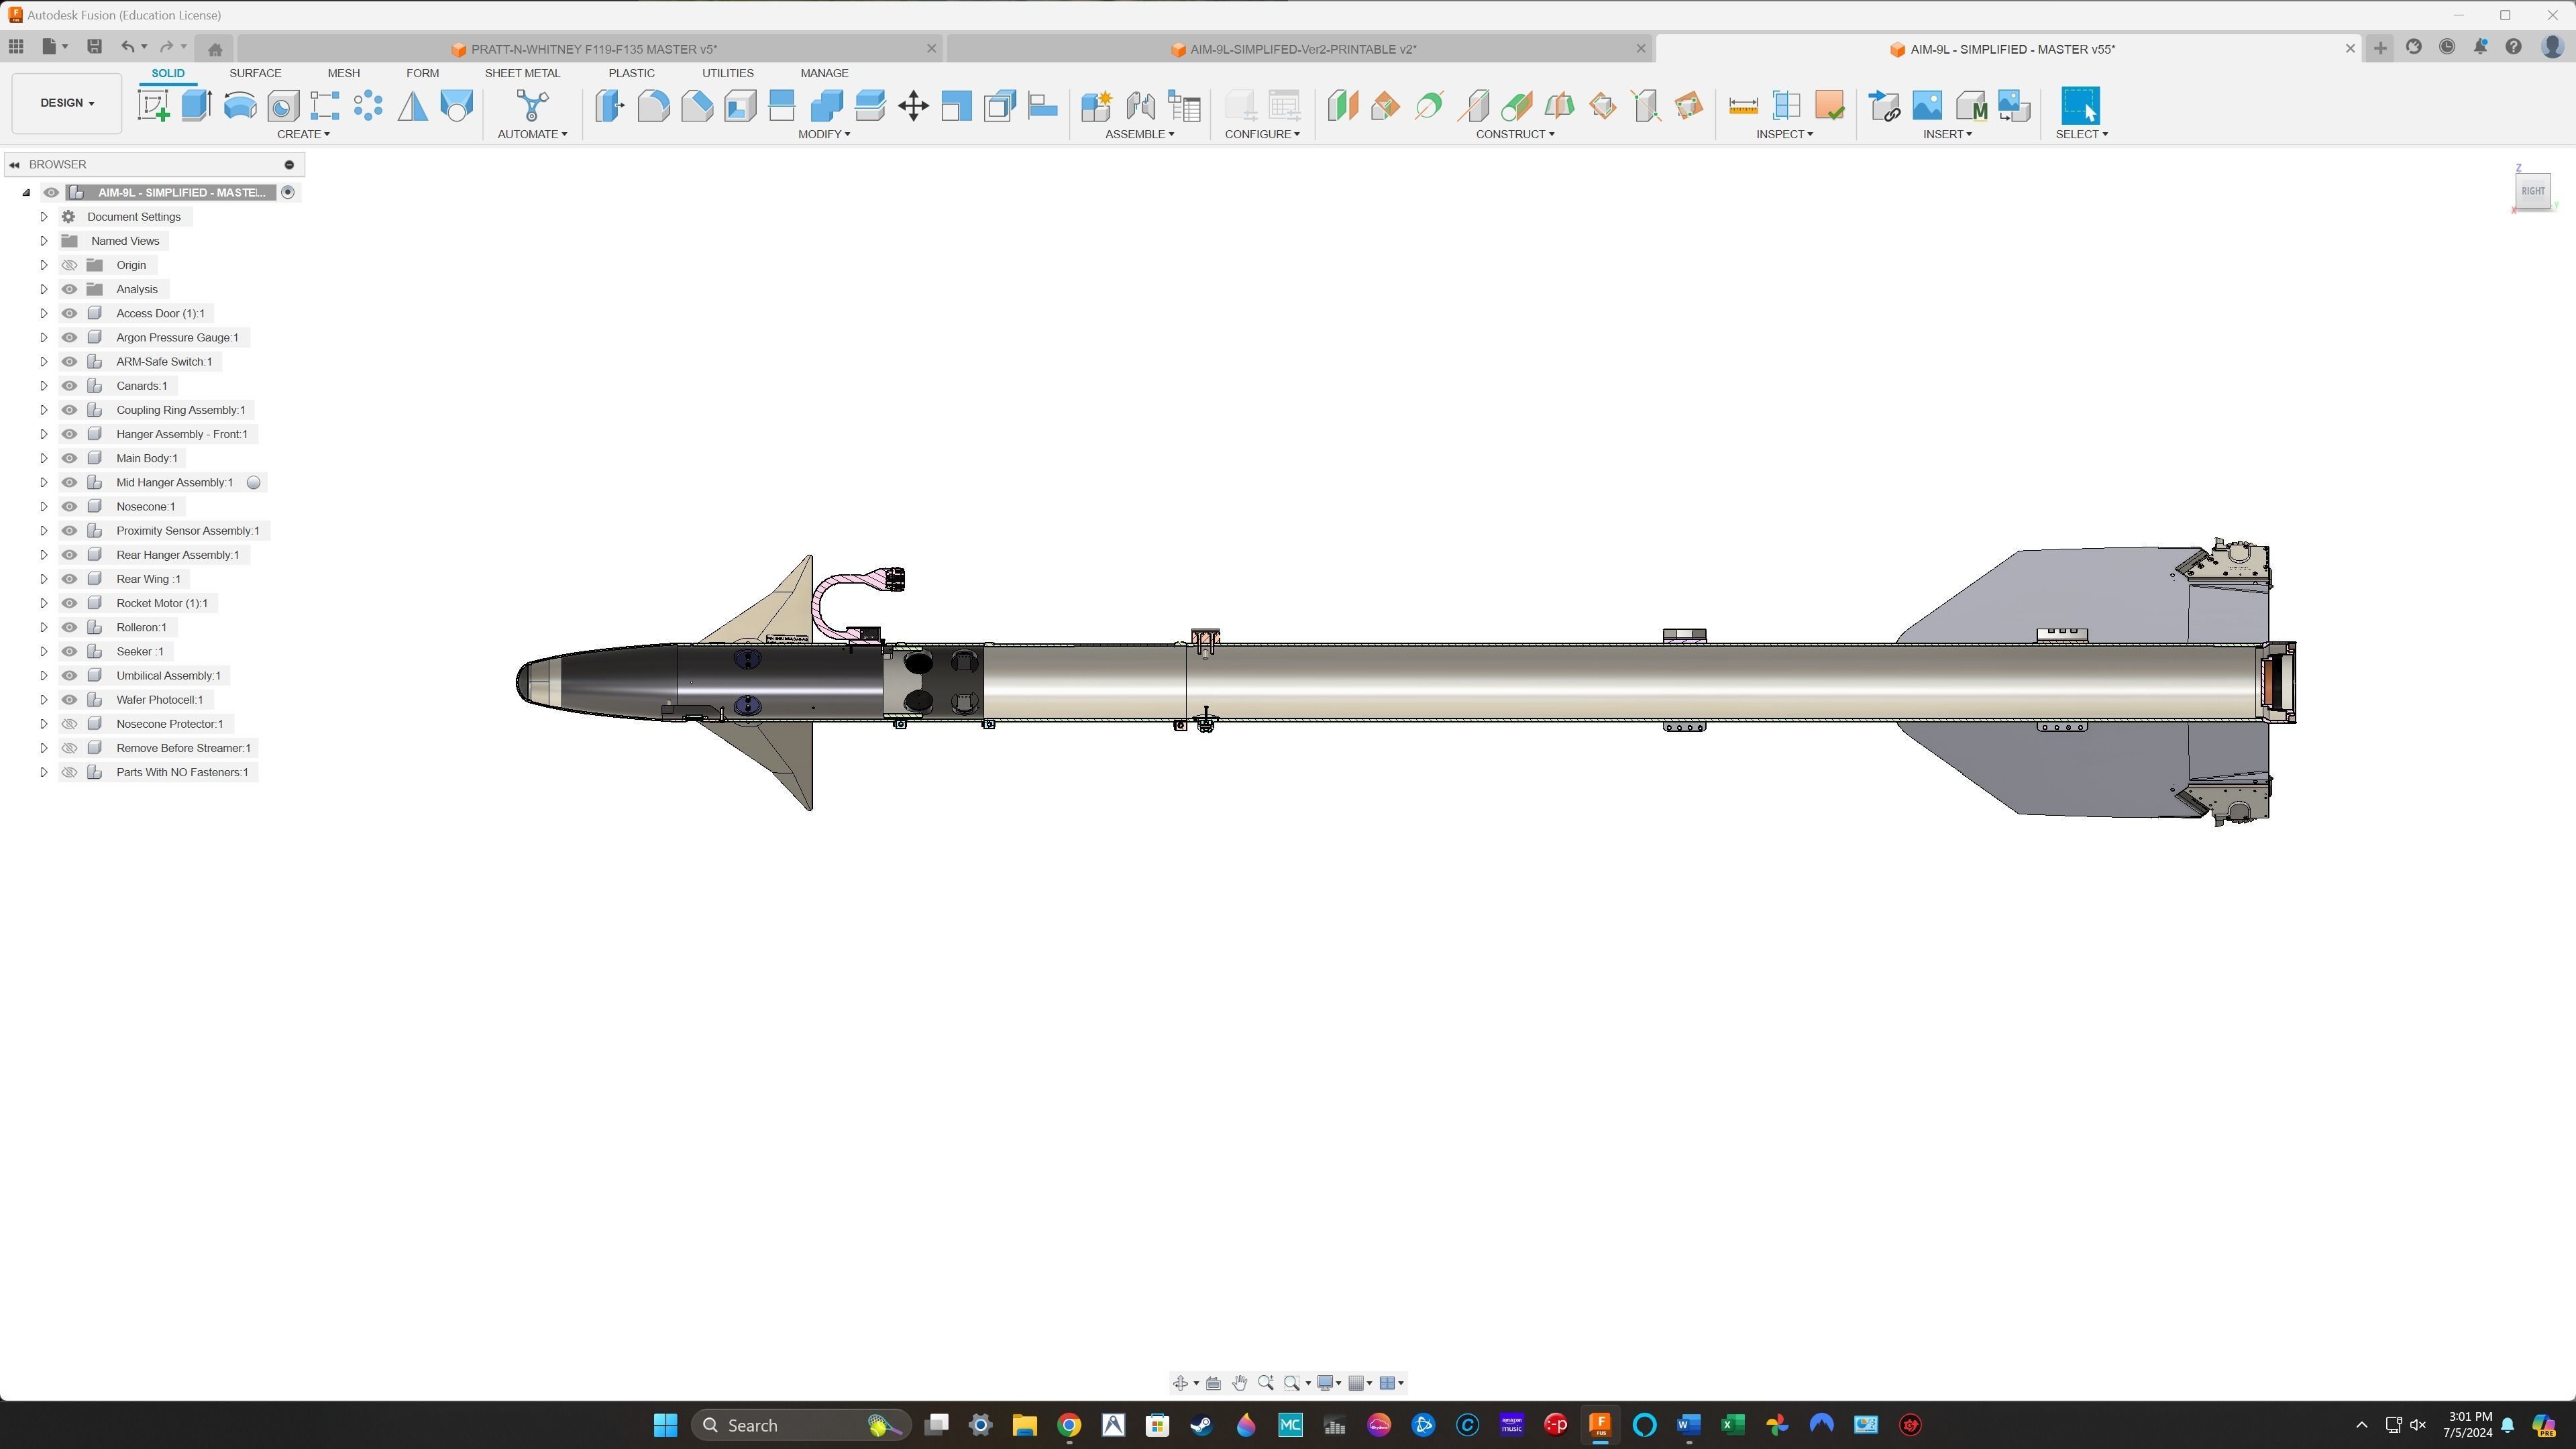Expand the Named Views folder

point(43,241)
